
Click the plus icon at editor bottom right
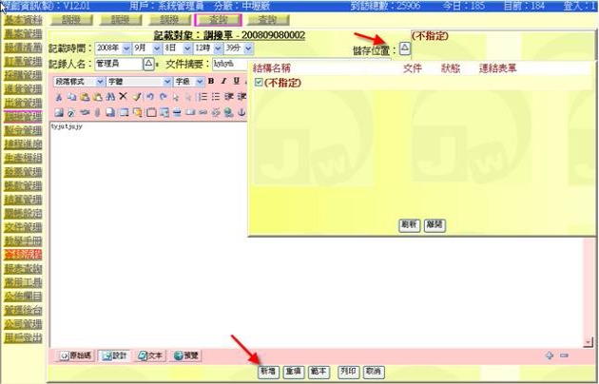click(x=550, y=355)
